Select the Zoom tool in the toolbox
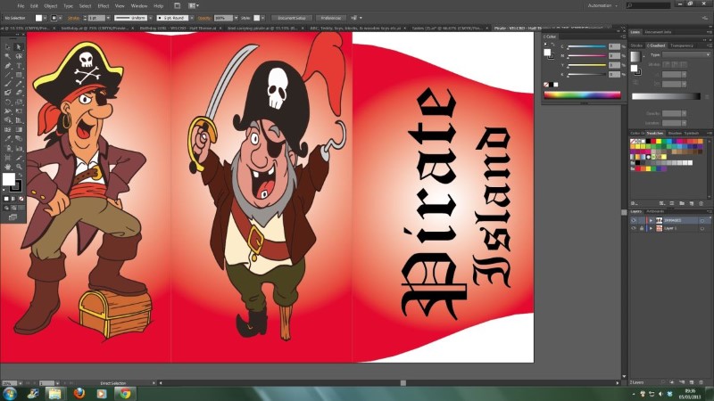Screen dimensions: 714x401 click(20, 167)
